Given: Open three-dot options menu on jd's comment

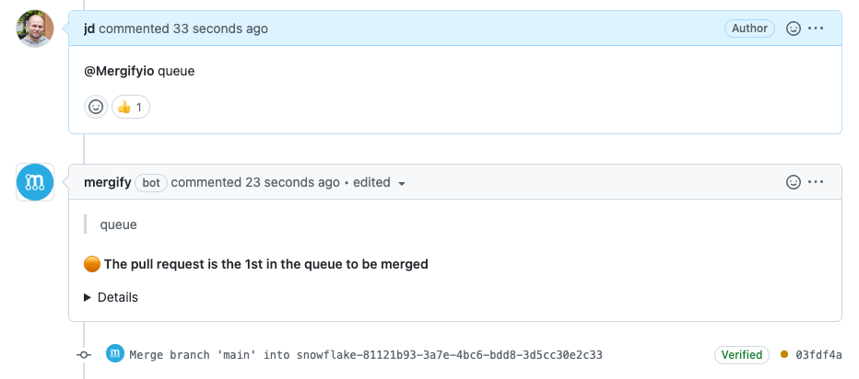Looking at the screenshot, I should 816,29.
